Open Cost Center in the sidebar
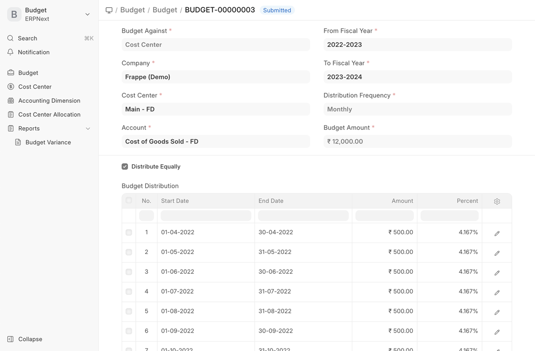The width and height of the screenshot is (535, 351). pyautogui.click(x=34, y=87)
